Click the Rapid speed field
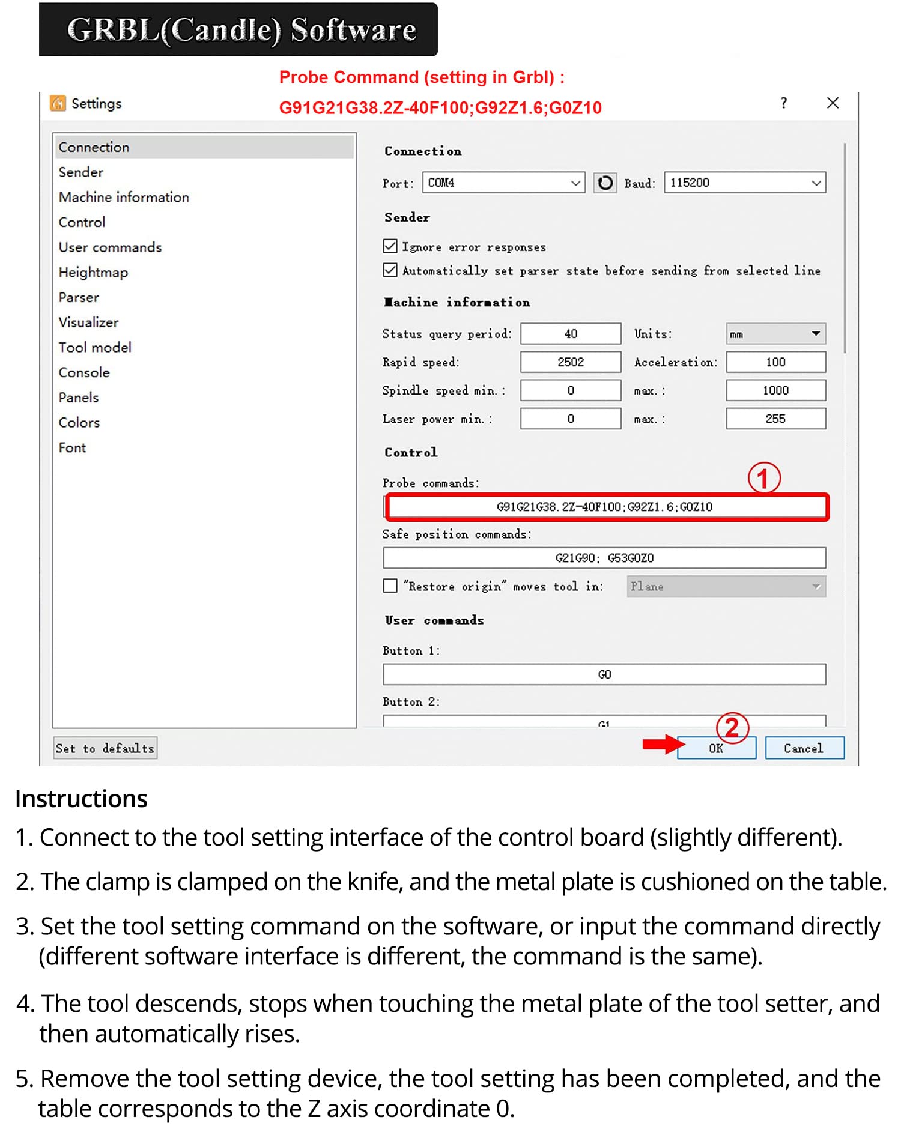The width and height of the screenshot is (901, 1141). (x=571, y=362)
